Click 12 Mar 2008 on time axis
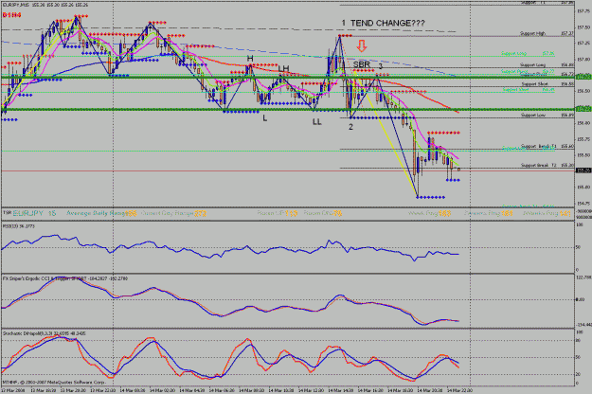The height and width of the screenshot is (394, 592). (13, 390)
